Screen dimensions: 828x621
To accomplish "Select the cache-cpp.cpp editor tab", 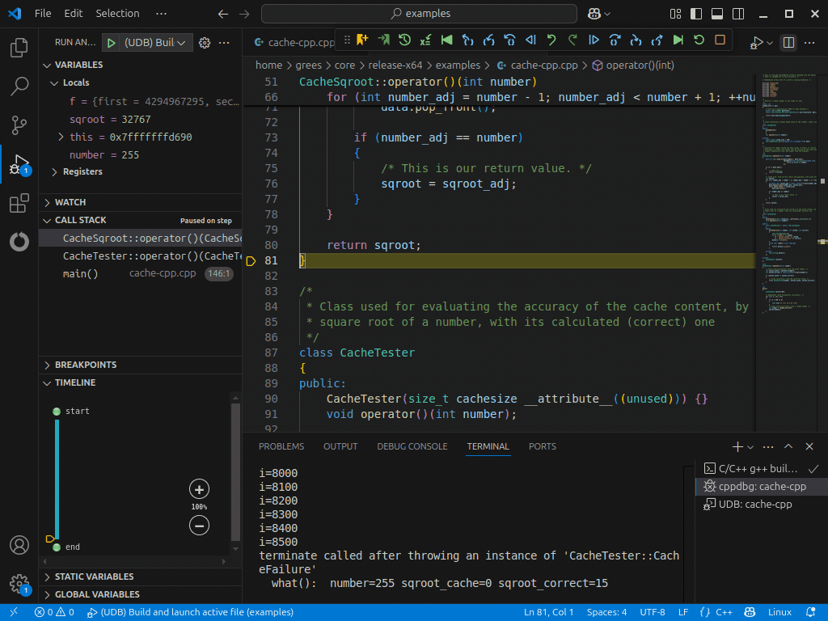I will coord(294,42).
